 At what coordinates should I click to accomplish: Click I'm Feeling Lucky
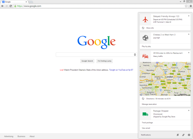click(105, 61)
